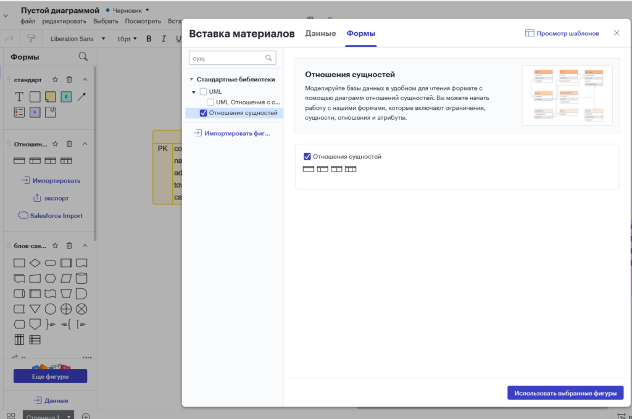Switch to the Данные tab
The width and height of the screenshot is (632, 419).
coord(320,33)
